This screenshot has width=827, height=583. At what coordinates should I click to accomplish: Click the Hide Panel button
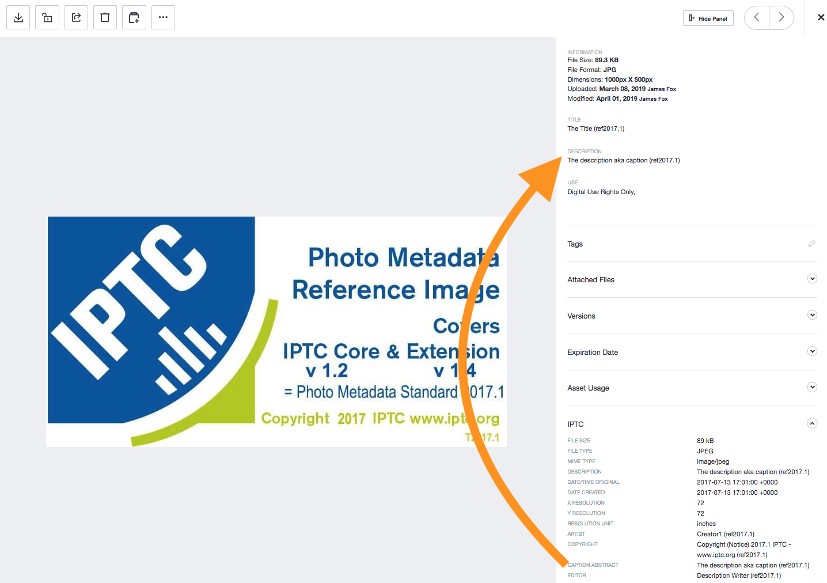click(x=708, y=18)
